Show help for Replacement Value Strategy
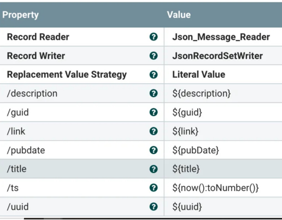 154,74
